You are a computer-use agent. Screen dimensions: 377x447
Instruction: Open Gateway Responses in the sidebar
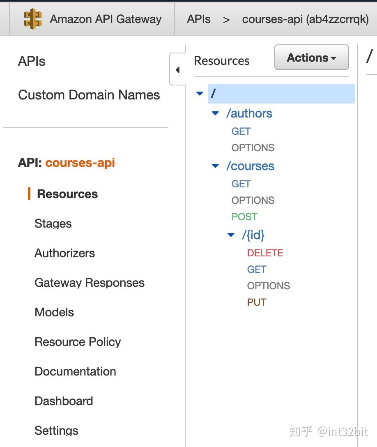pos(90,283)
